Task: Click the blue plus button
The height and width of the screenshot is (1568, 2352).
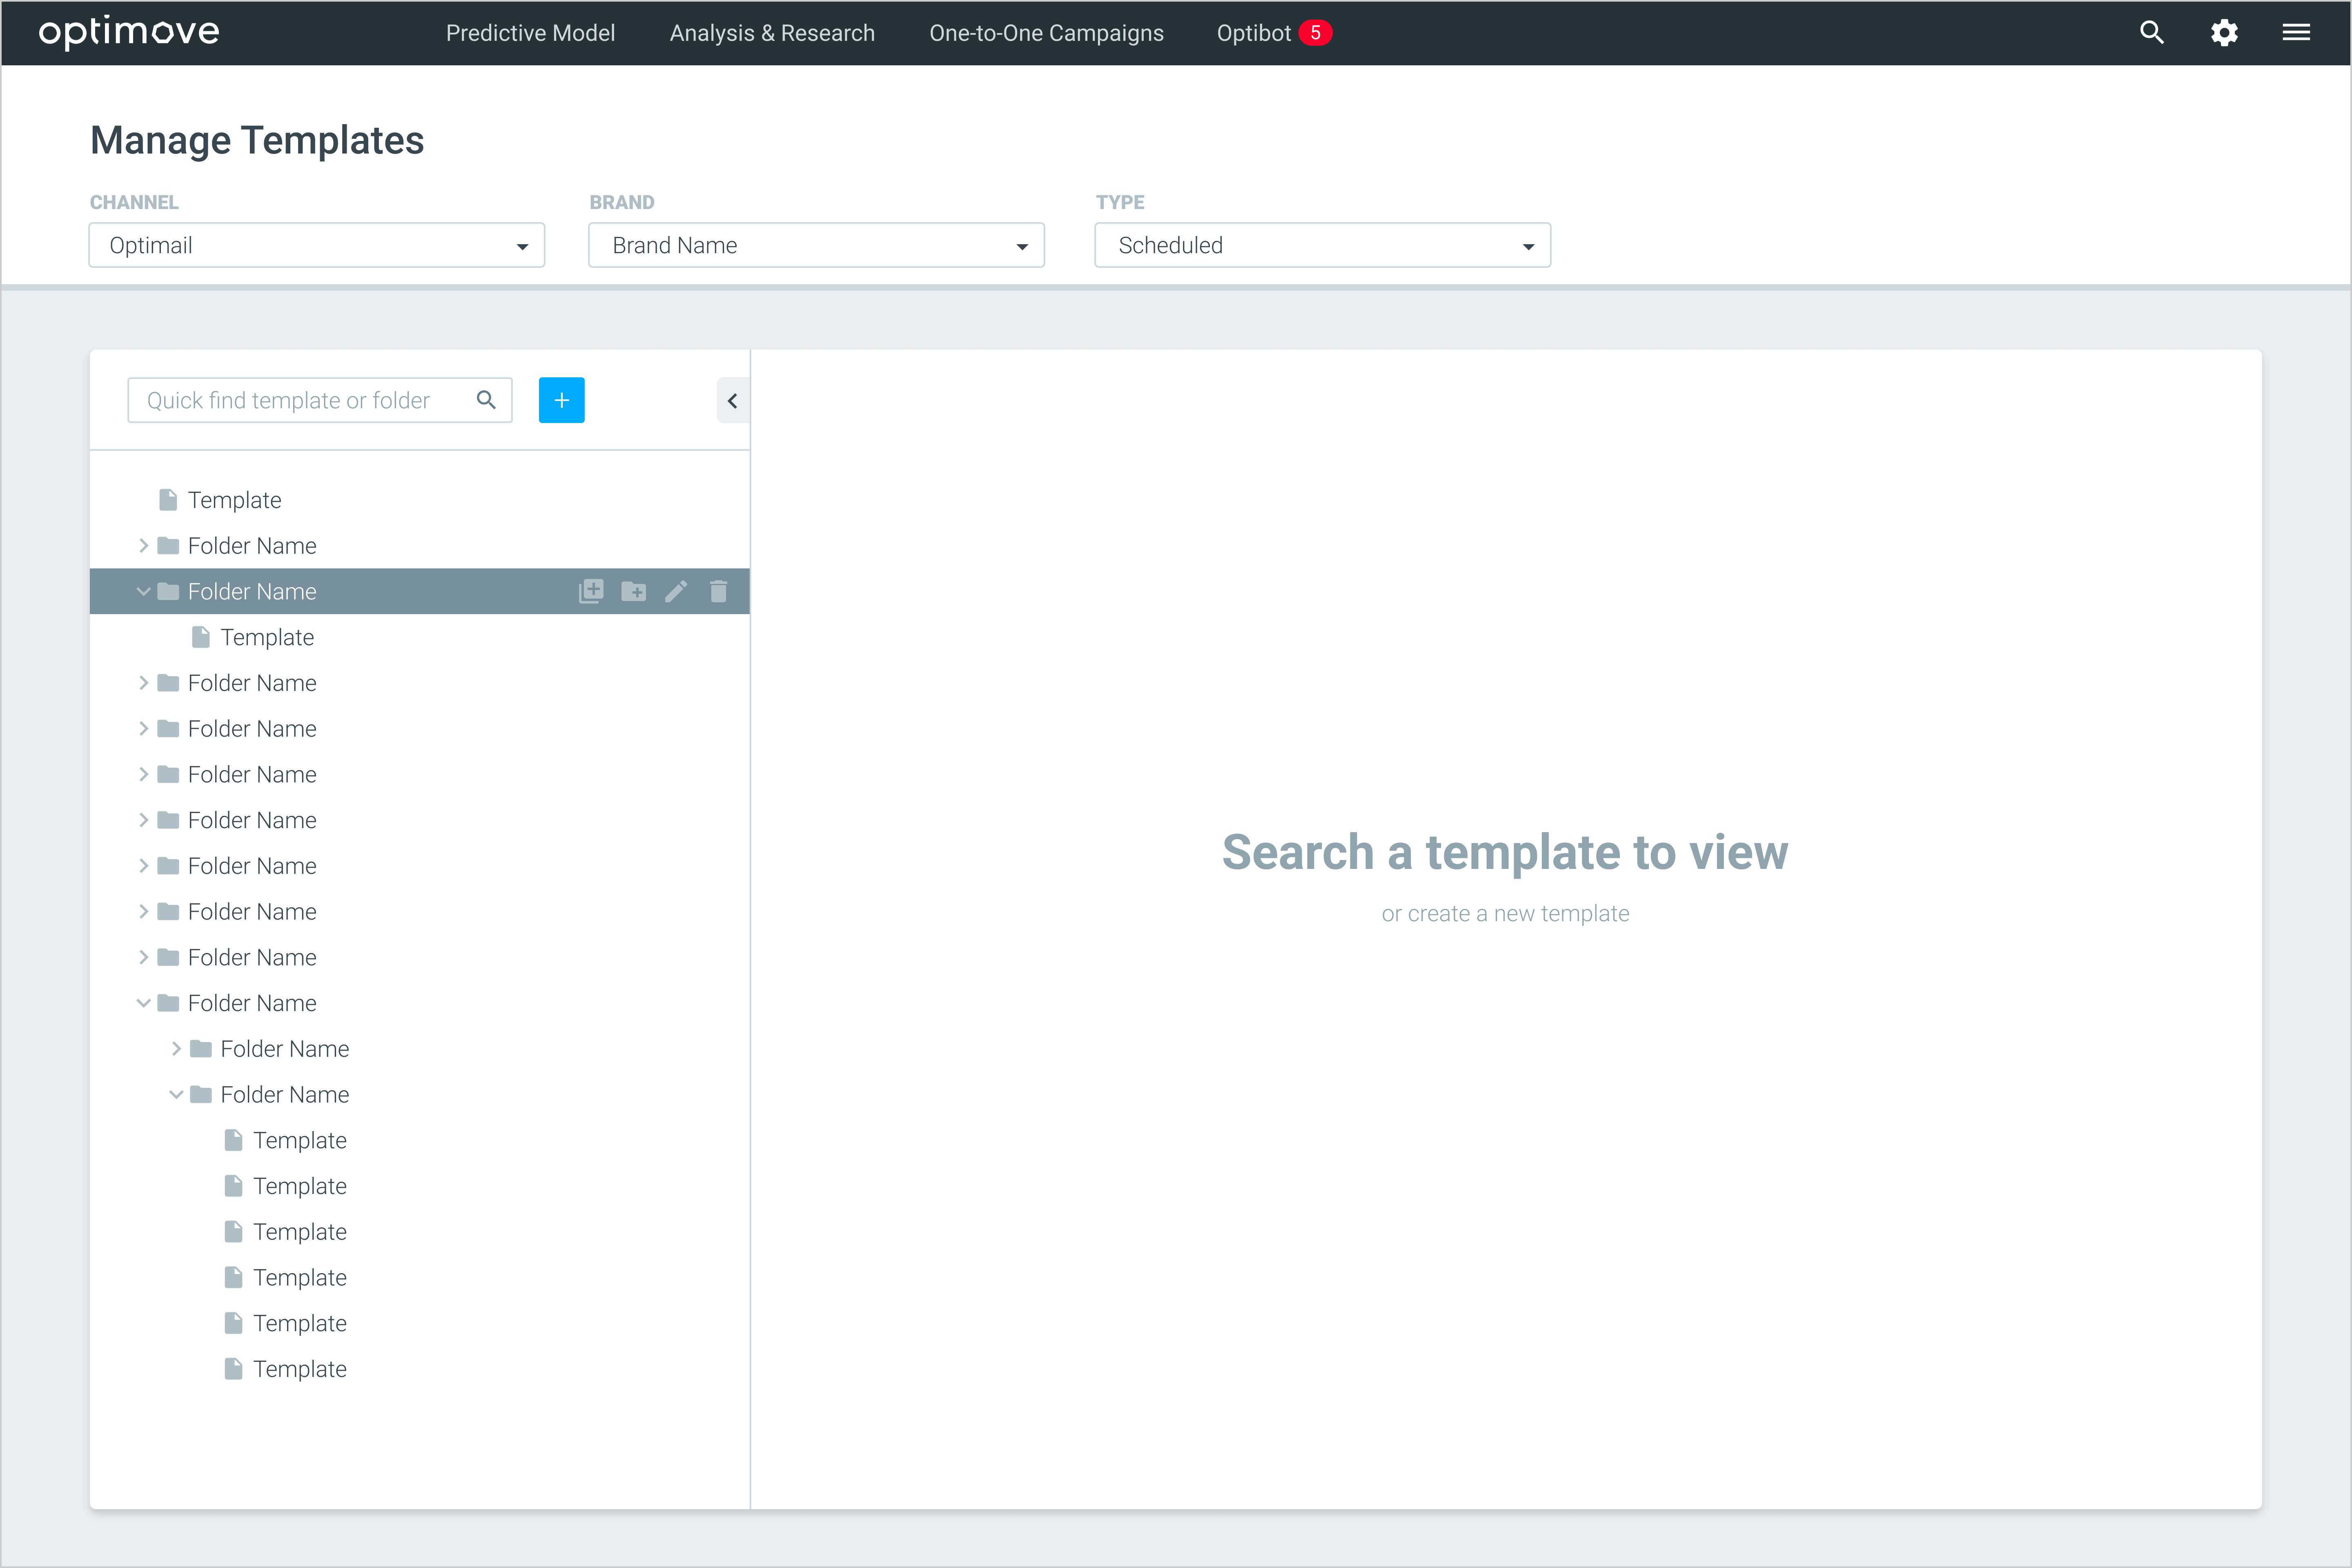Action: [562, 400]
